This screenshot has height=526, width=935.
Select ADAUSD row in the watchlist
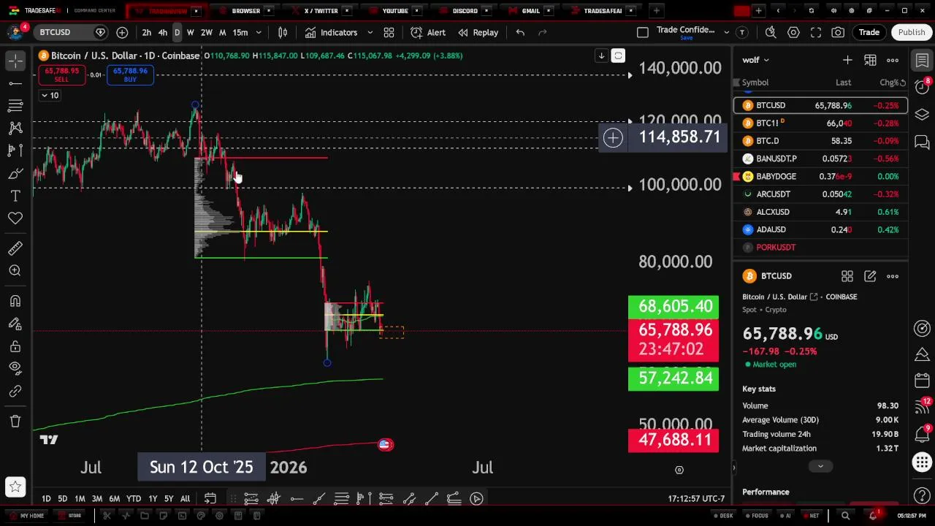[x=820, y=229]
